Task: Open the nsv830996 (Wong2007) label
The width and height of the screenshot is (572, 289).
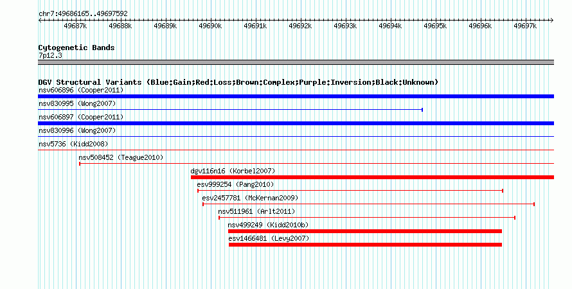Action: pyautogui.click(x=77, y=130)
